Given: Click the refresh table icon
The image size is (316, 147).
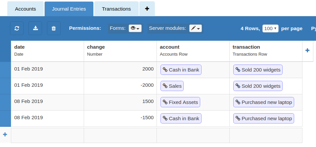Looking at the screenshot, I should pos(17,28).
